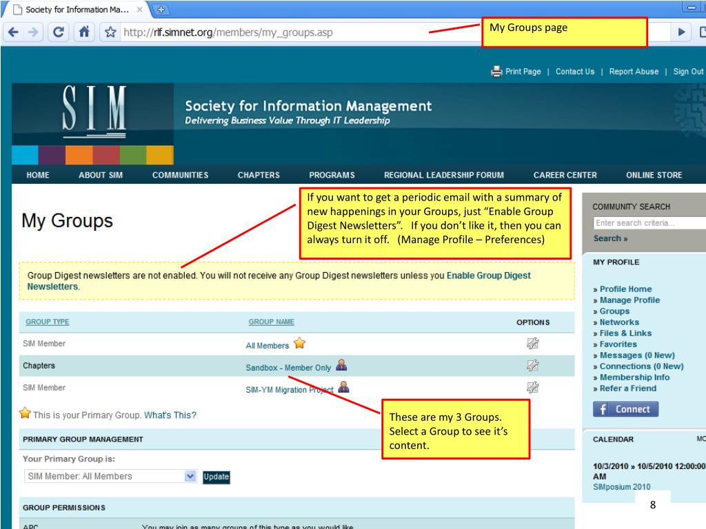
Task: Click the browser address bar URL
Action: click(228, 32)
